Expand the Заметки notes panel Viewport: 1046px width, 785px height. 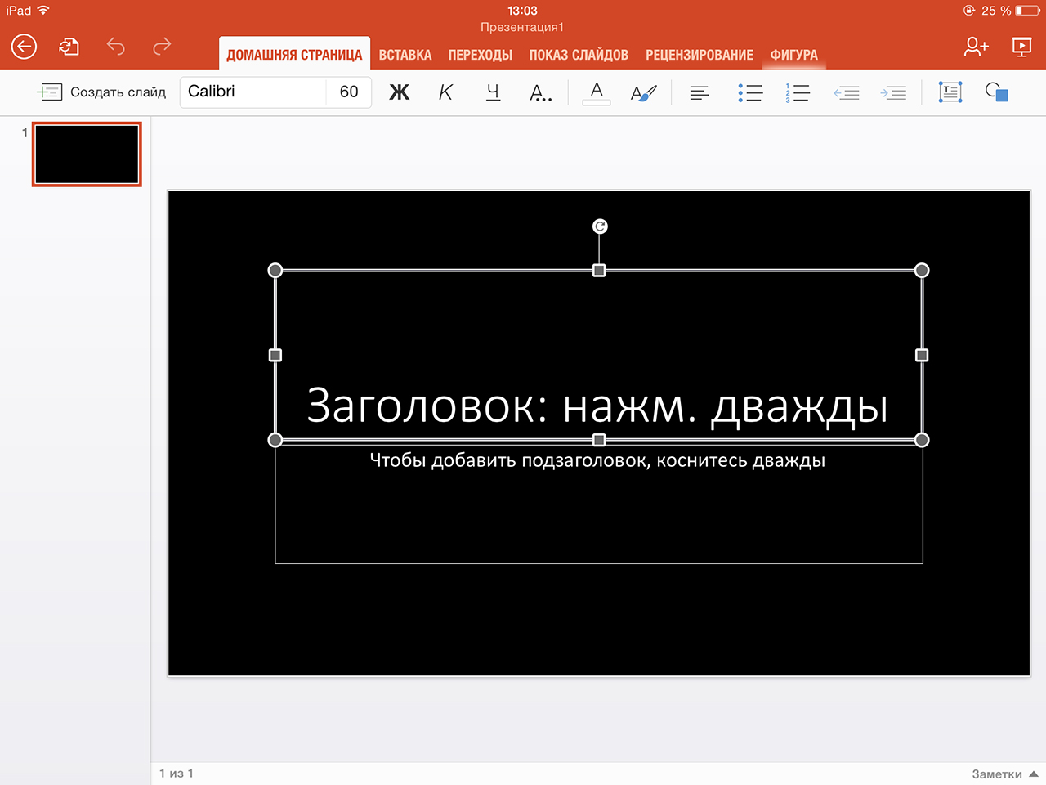1004,774
